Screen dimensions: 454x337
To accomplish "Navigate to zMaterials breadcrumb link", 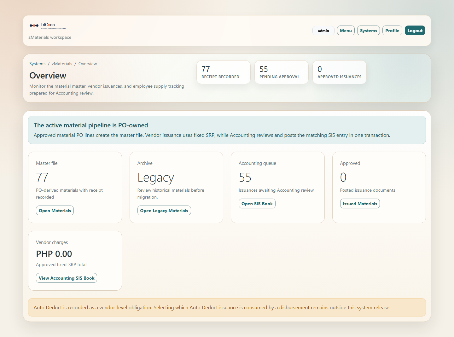I will click(62, 64).
